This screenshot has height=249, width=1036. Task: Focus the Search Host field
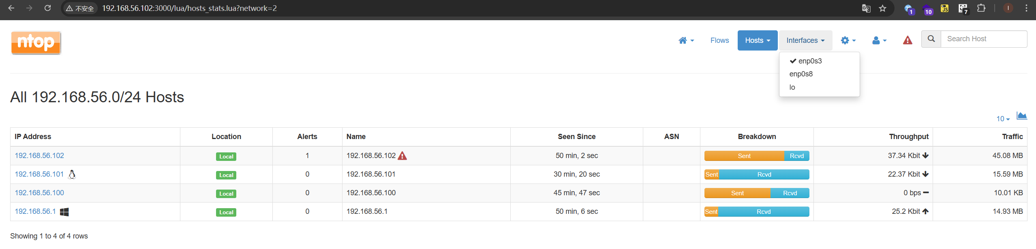coord(983,39)
